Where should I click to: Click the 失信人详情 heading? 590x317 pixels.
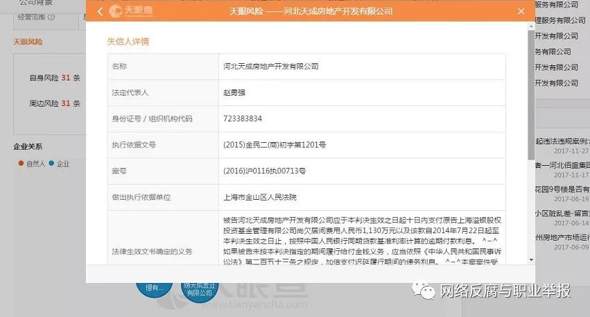(128, 42)
